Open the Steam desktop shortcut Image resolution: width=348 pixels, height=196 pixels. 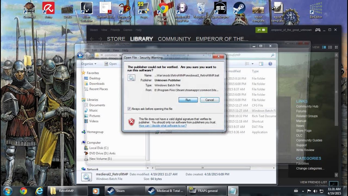[x=239, y=10]
